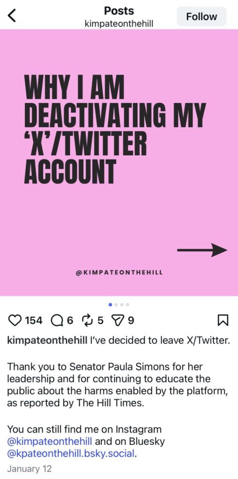Jump to fourth carousel dot
The height and width of the screenshot is (479, 238).
click(127, 304)
